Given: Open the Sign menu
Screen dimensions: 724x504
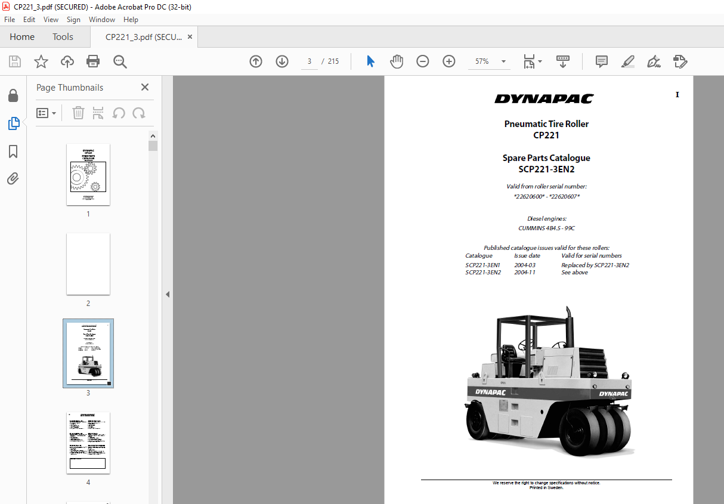Looking at the screenshot, I should 73,20.
